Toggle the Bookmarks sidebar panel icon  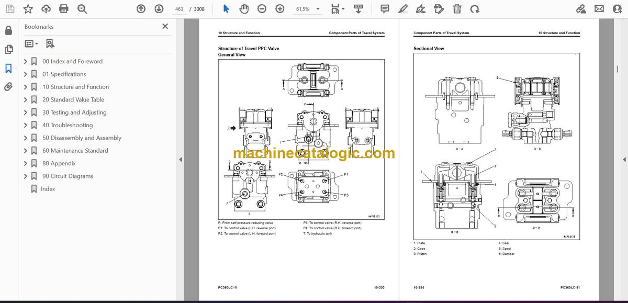tap(8, 68)
